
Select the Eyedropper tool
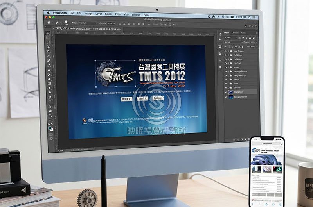49,56
